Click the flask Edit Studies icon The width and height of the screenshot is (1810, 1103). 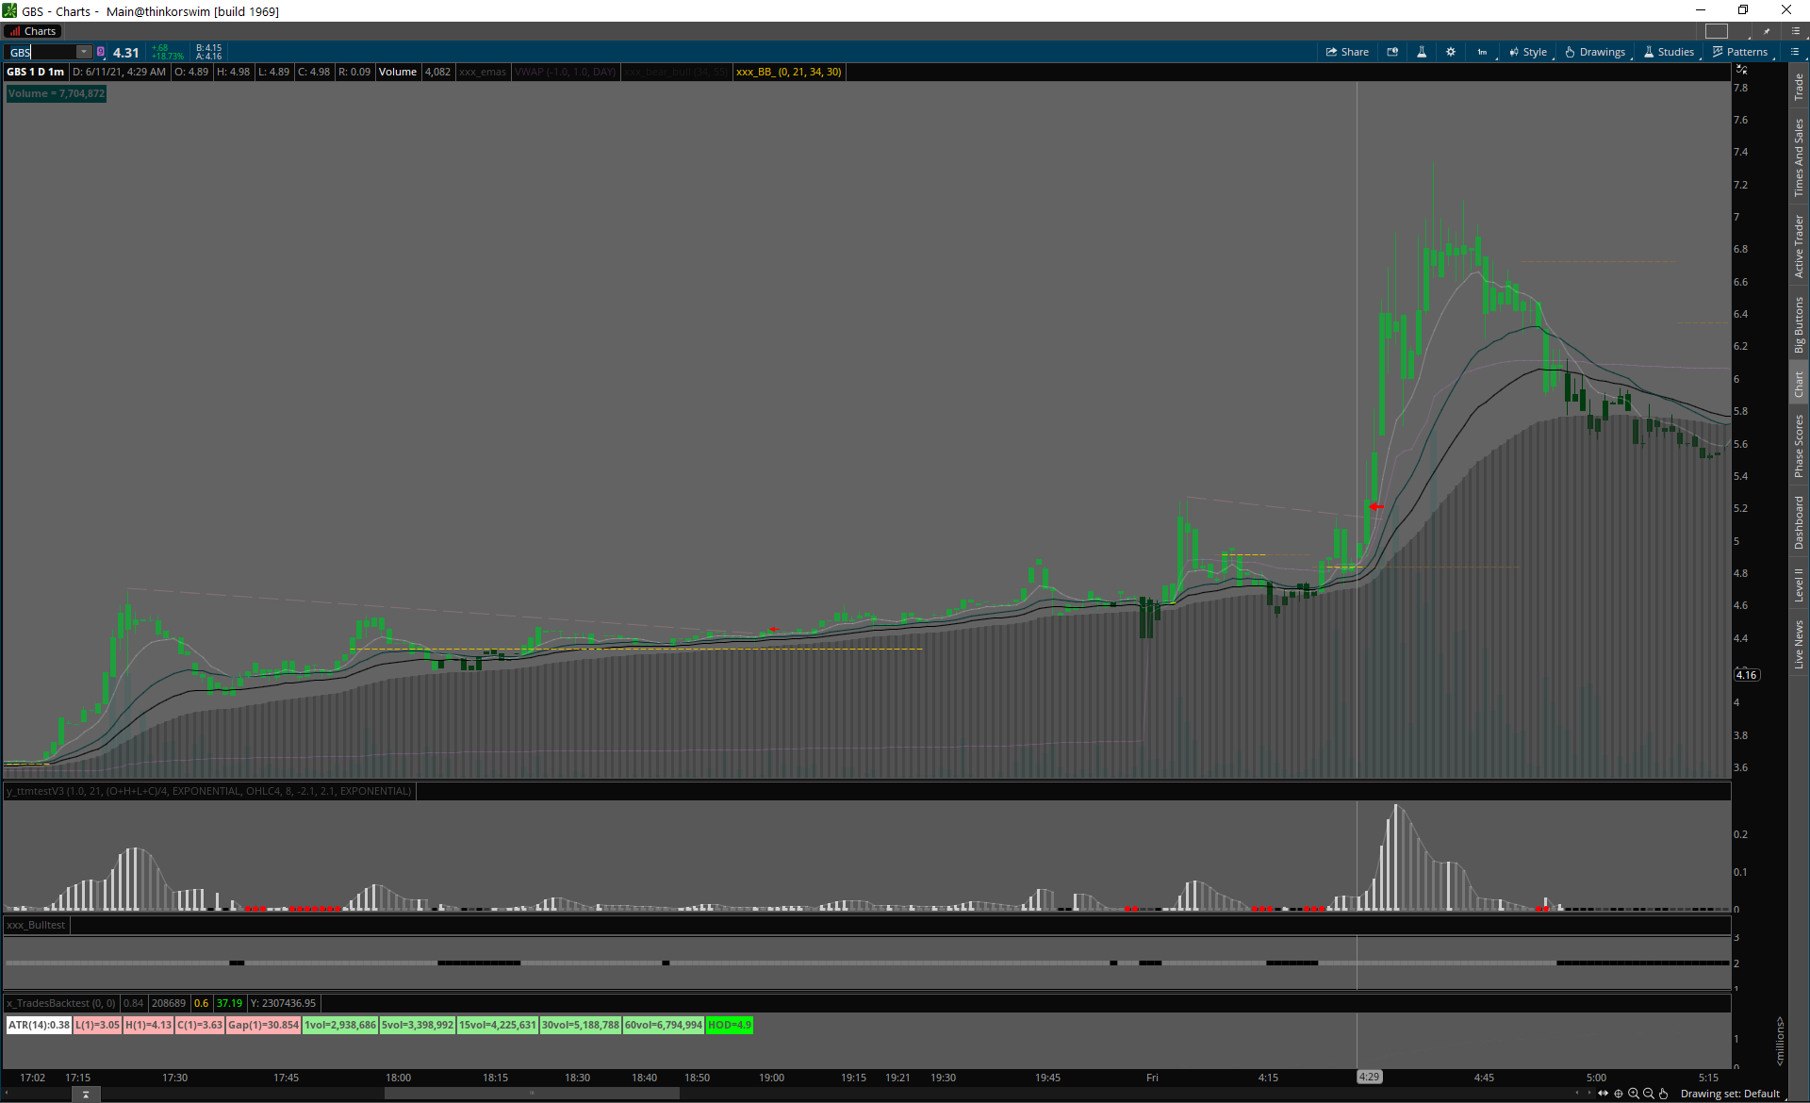1422,52
